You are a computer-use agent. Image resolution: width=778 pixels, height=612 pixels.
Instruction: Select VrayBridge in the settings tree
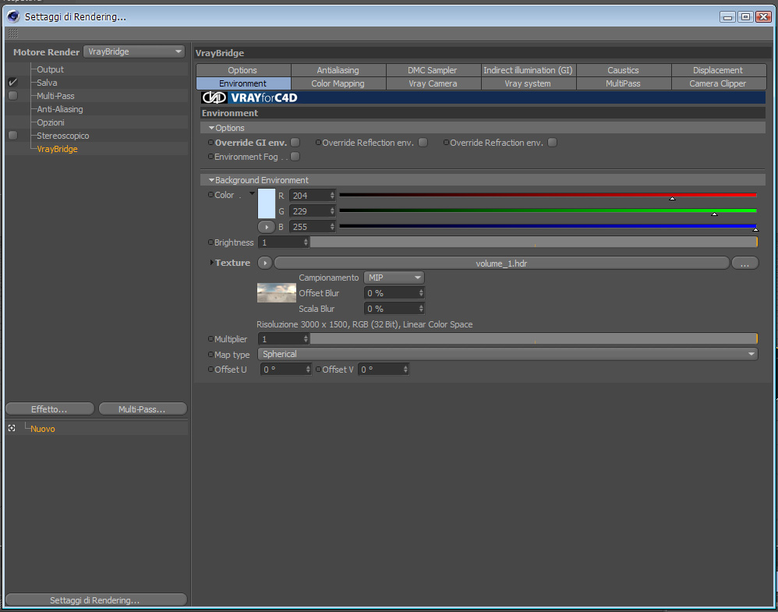click(x=57, y=149)
